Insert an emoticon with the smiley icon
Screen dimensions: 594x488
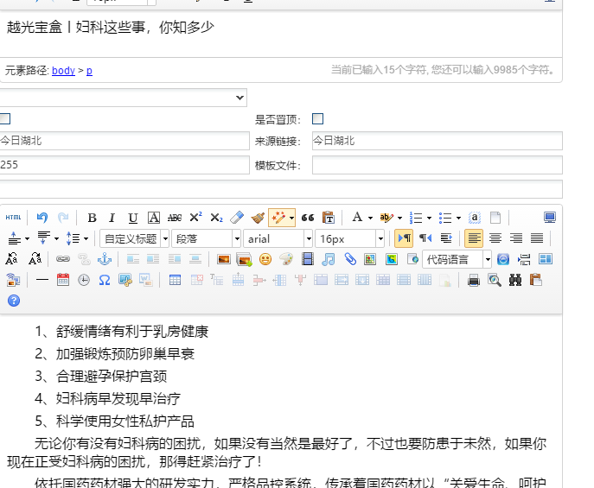[265, 259]
